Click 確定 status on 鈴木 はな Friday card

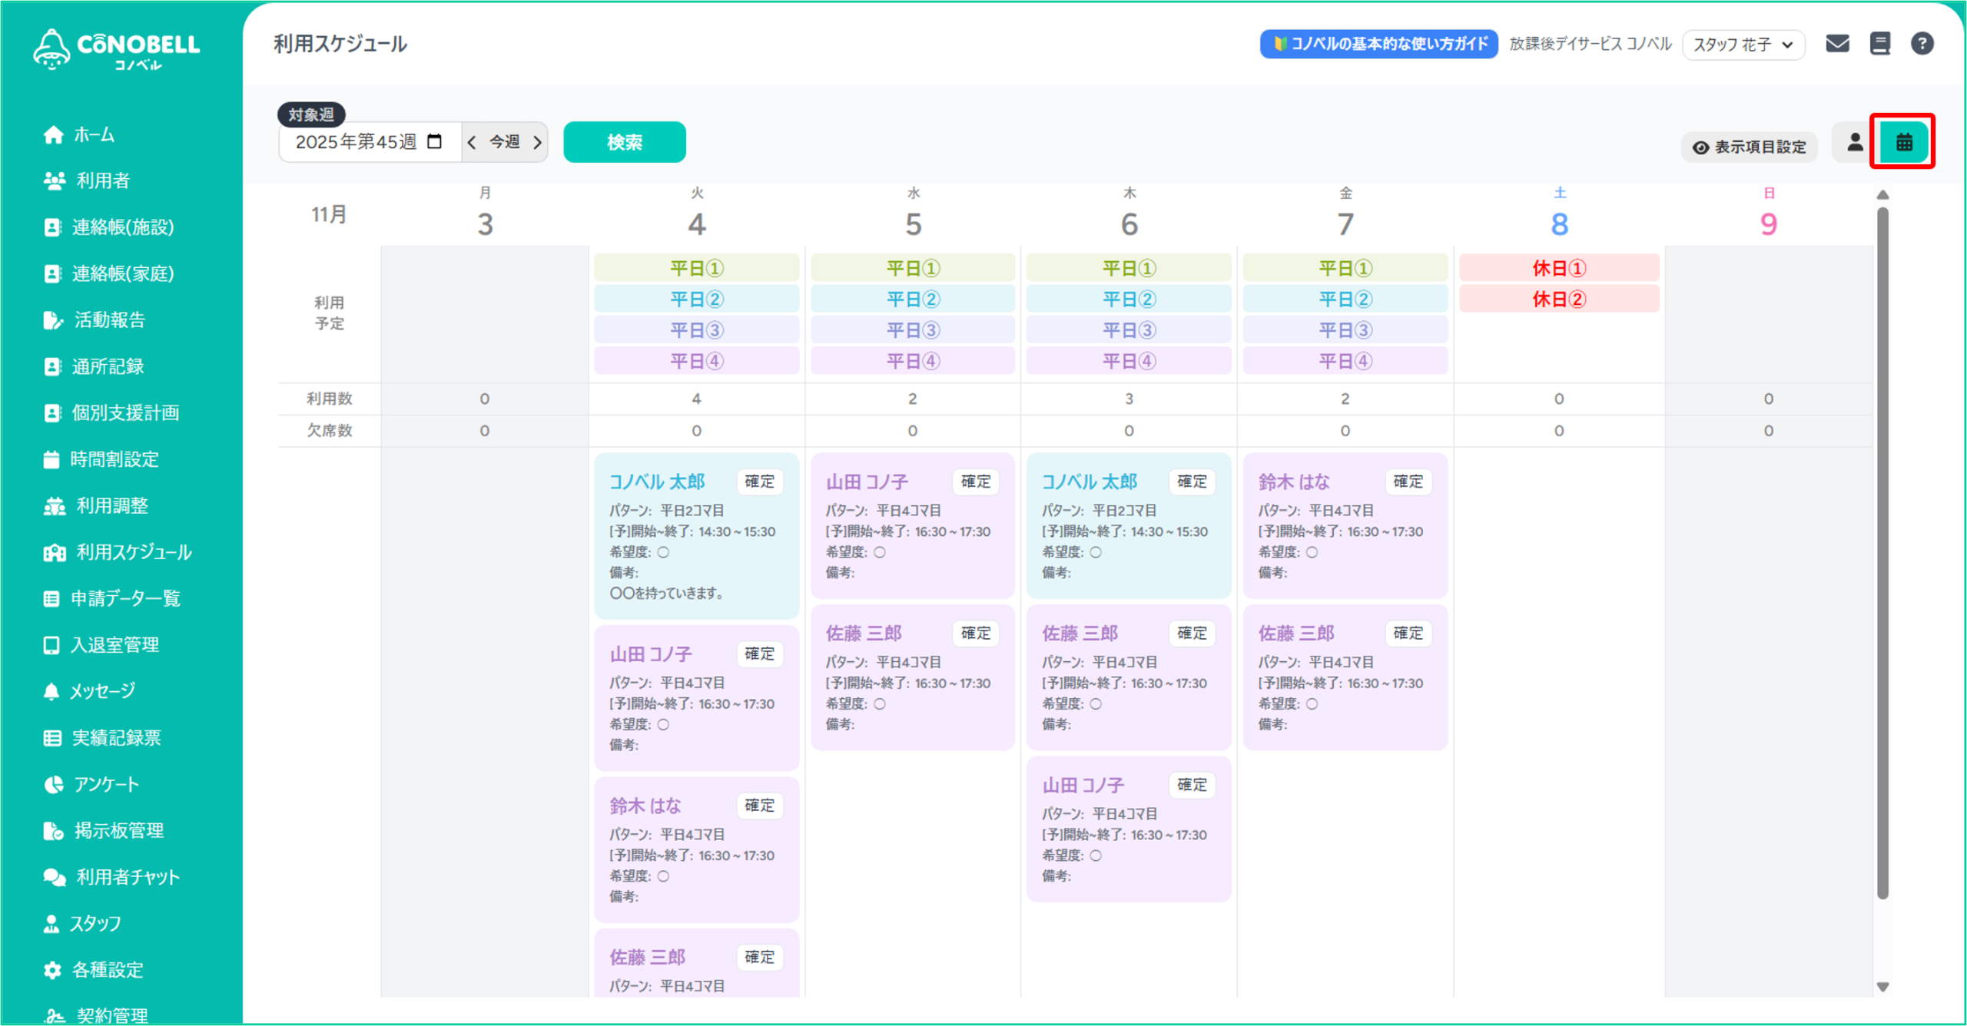[1408, 482]
